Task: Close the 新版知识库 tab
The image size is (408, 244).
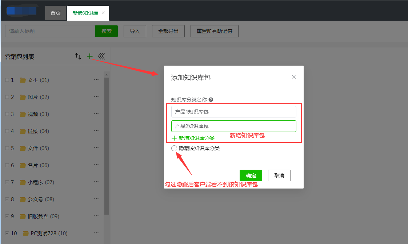Action: coord(103,13)
